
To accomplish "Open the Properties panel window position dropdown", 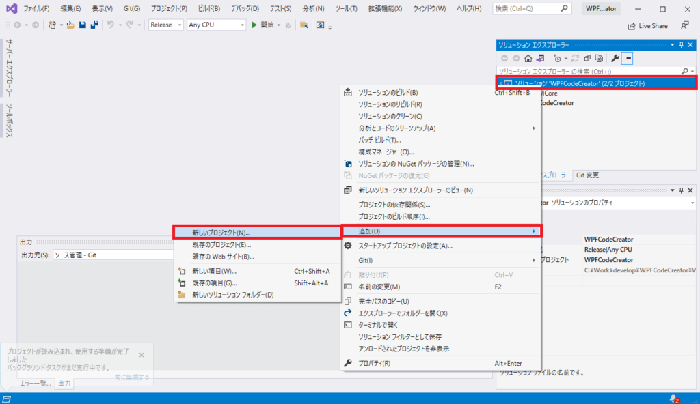I will pyautogui.click(x=673, y=190).
